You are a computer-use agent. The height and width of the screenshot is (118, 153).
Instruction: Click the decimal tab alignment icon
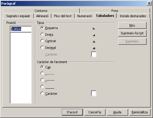coord(94,48)
